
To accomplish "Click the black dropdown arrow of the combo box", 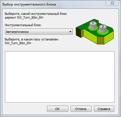I will 70,32.
